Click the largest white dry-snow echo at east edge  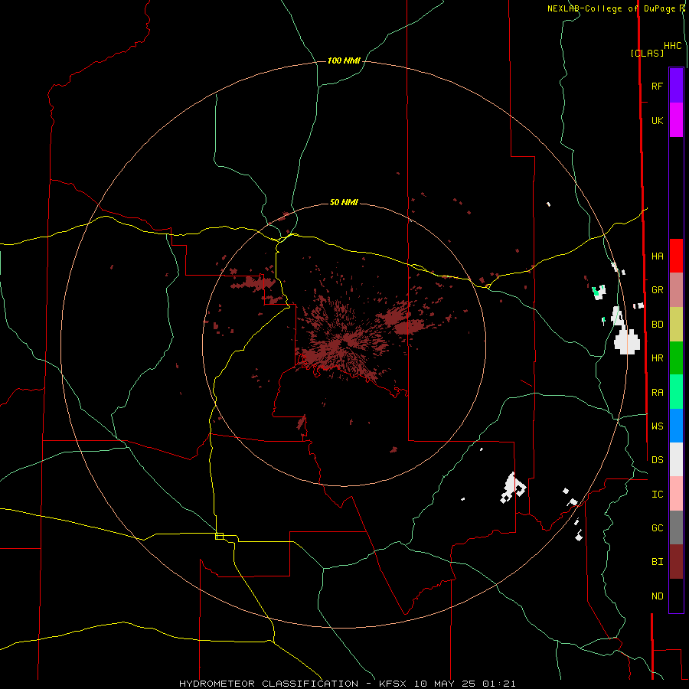[626, 342]
